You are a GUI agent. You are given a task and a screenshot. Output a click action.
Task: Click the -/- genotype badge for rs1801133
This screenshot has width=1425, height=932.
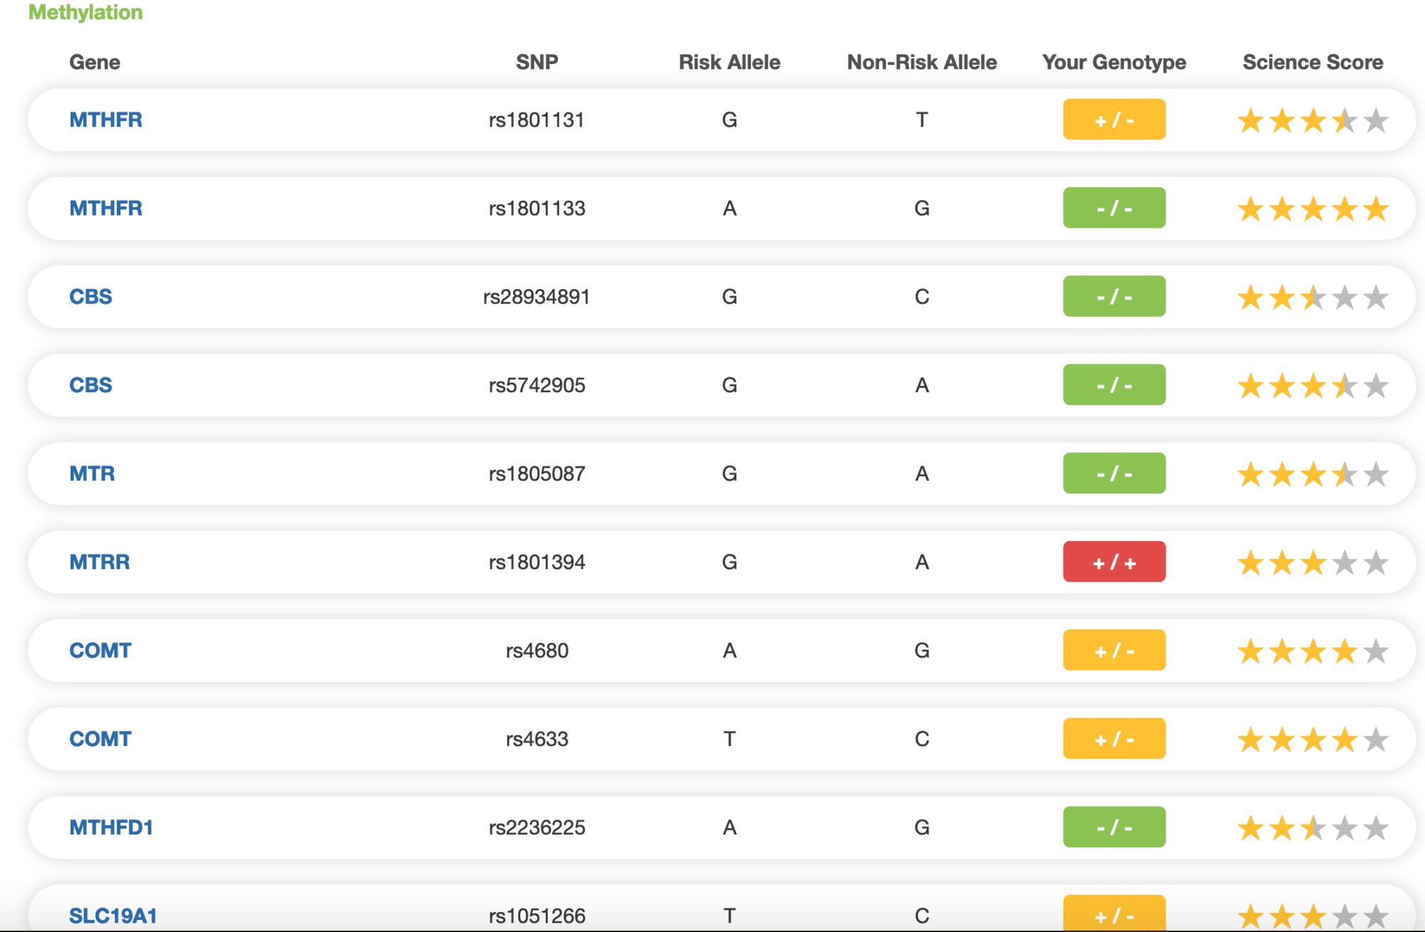pyautogui.click(x=1114, y=208)
